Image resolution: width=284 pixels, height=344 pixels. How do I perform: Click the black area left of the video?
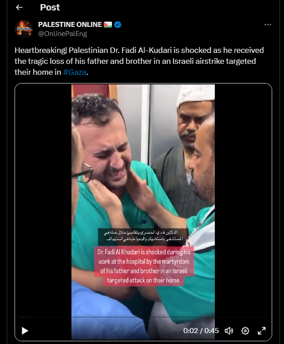tap(43, 198)
